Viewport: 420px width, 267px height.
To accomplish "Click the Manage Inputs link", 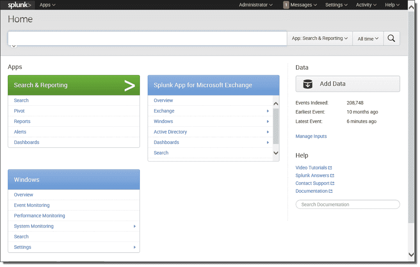I will [x=311, y=136].
